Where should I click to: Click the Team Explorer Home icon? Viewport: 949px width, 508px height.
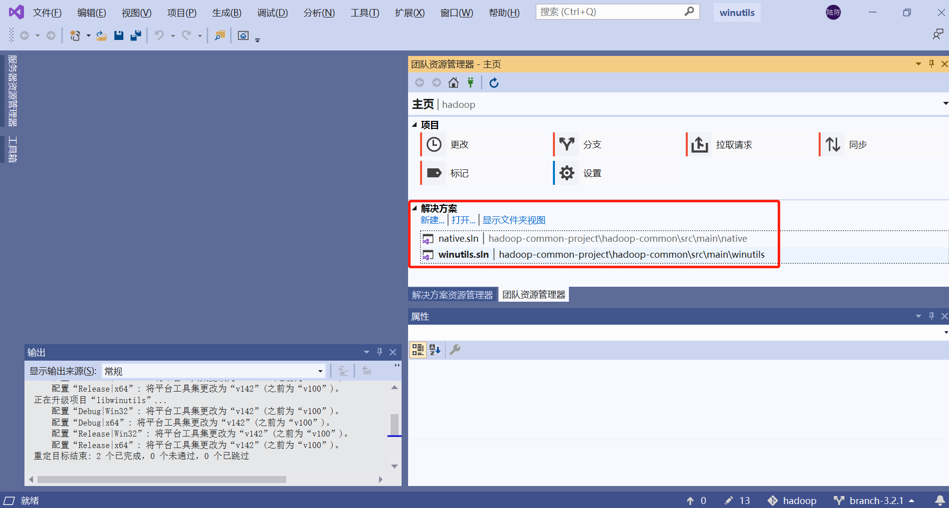[454, 83]
